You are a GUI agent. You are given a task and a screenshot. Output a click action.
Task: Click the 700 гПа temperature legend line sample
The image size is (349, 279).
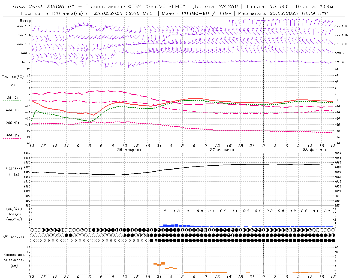click(12, 126)
